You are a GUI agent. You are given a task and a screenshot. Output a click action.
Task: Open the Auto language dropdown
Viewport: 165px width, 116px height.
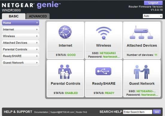coord(153,16)
